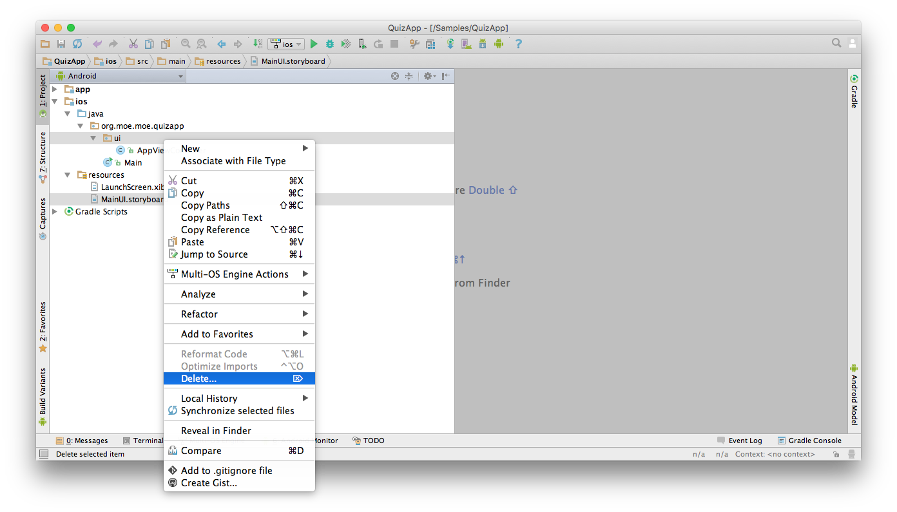Click the Attach Debugger to process icon
Image resolution: width=897 pixels, height=512 pixels.
click(362, 44)
